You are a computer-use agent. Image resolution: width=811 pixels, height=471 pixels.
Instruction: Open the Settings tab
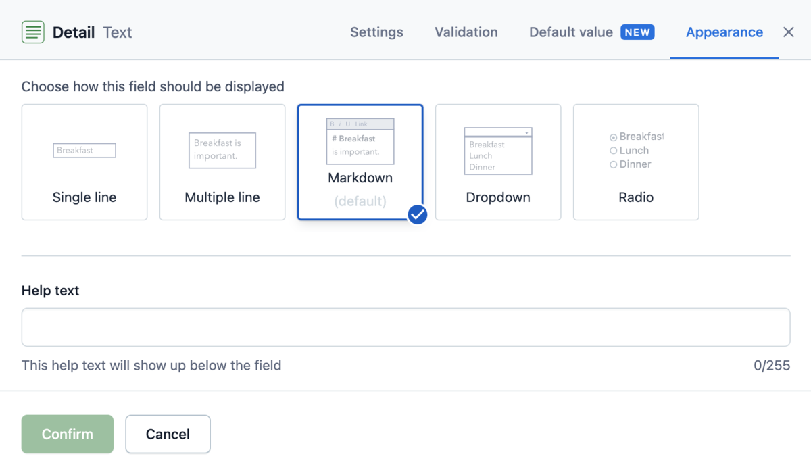(x=376, y=32)
